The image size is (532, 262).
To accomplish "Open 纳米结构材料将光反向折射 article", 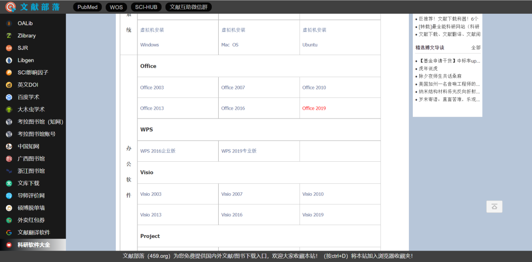I will click(x=449, y=92).
